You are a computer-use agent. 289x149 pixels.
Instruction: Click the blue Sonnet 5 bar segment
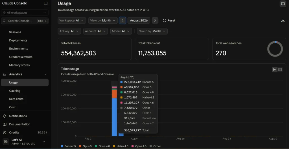(x=115, y=117)
